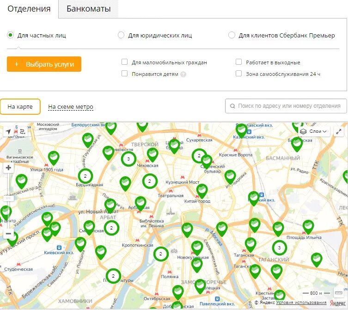This screenshot has width=348, height=310.
Task: Open cluster marker 2 near Кропоткинская
Action: coord(161,254)
